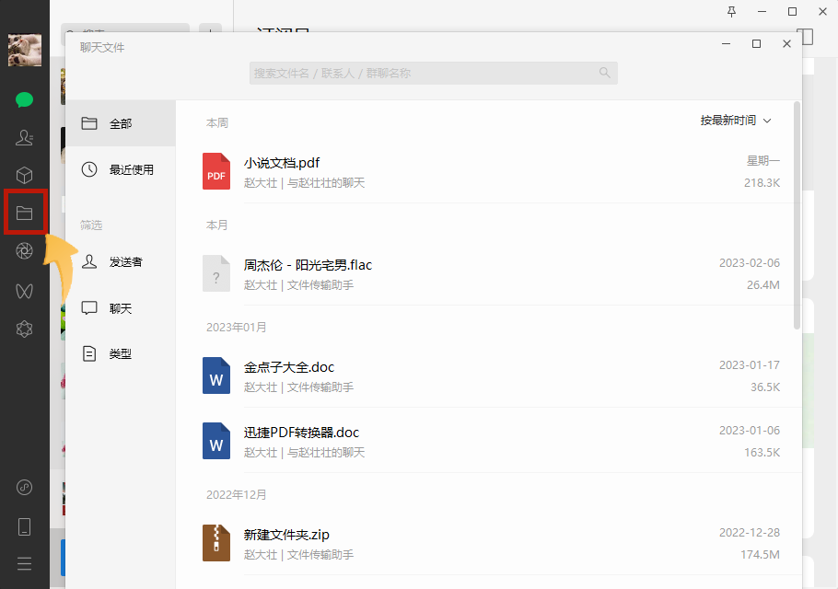The width and height of the screenshot is (838, 589).
Task: Open the hamburger settings menu in sidebar
Action: pyautogui.click(x=24, y=564)
